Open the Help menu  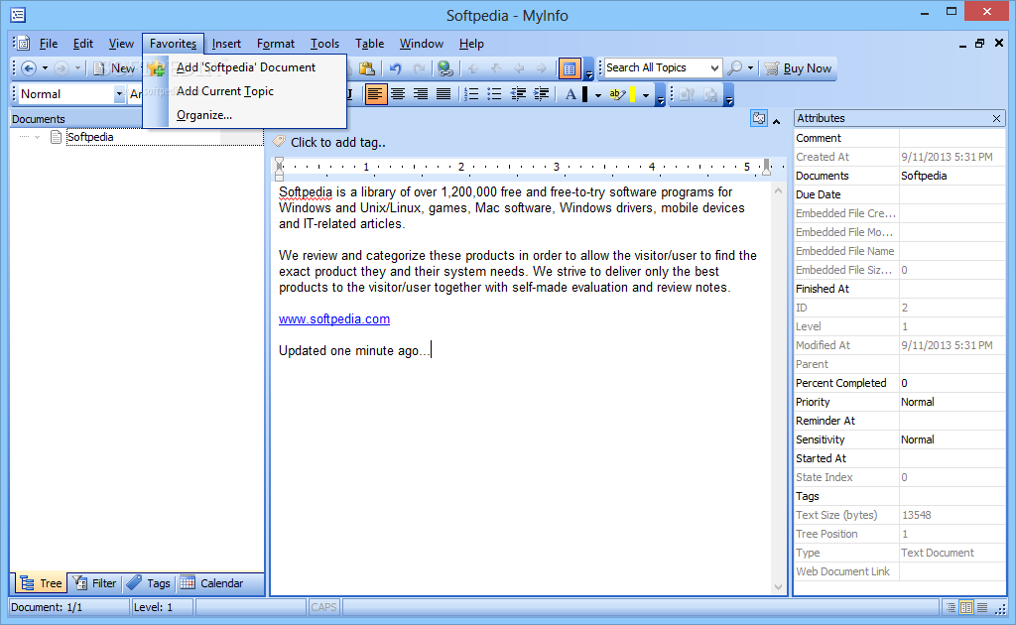471,44
